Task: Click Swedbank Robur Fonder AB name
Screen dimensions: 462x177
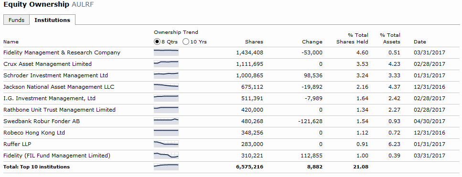Action: [42, 122]
